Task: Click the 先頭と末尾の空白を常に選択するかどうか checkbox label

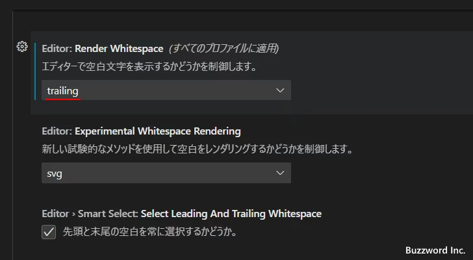Action: click(149, 232)
